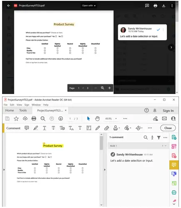Screen dimensions: 181x208
Task: Choose the strikethrough text tool
Action: coord(53,128)
